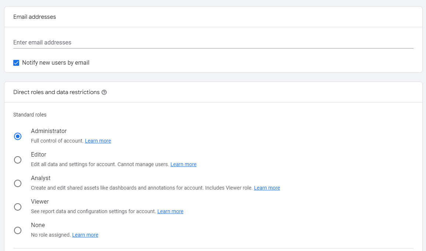The width and height of the screenshot is (426, 251).
Task: Click the No role assigned description
Action: point(51,235)
